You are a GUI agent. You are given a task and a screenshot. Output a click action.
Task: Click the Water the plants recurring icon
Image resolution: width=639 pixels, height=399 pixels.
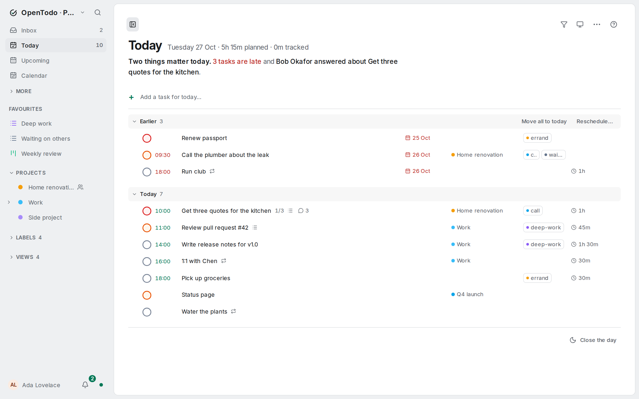(x=233, y=311)
